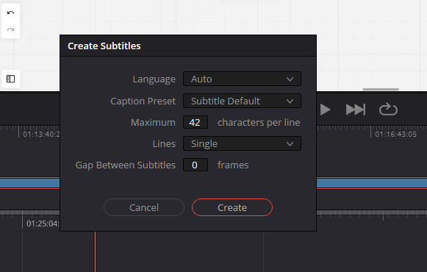The height and width of the screenshot is (272, 427).
Task: Open the Language dropdown set to Auto
Action: (x=242, y=79)
